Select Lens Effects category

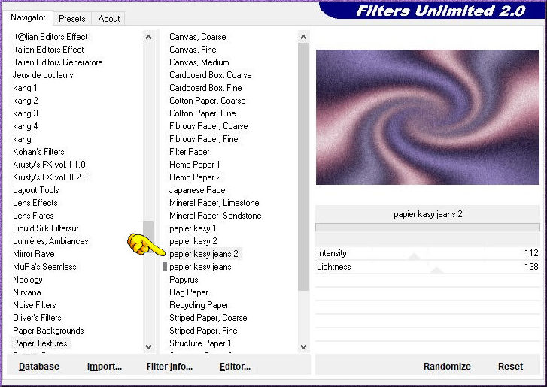coord(35,203)
